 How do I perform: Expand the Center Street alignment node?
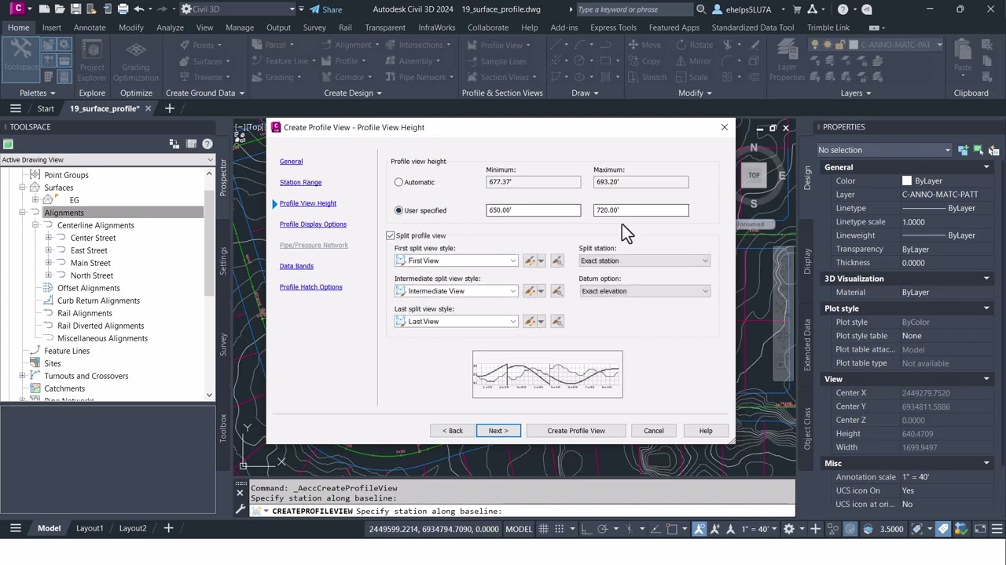pyautogui.click(x=49, y=238)
